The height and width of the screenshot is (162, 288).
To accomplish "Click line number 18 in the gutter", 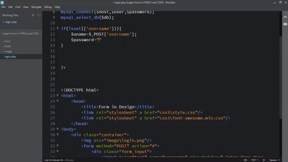I will click(53, 68).
